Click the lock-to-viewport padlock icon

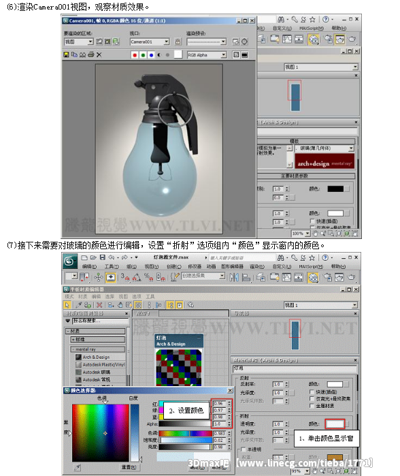178,42
